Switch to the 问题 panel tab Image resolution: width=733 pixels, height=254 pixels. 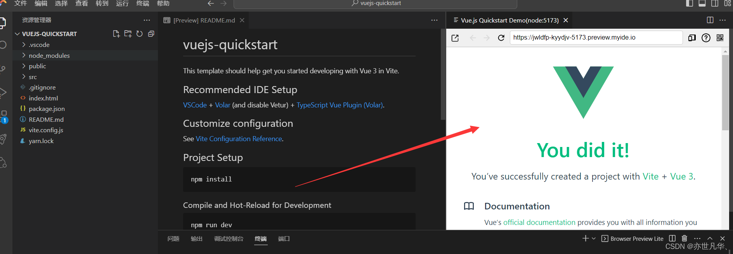(x=173, y=238)
